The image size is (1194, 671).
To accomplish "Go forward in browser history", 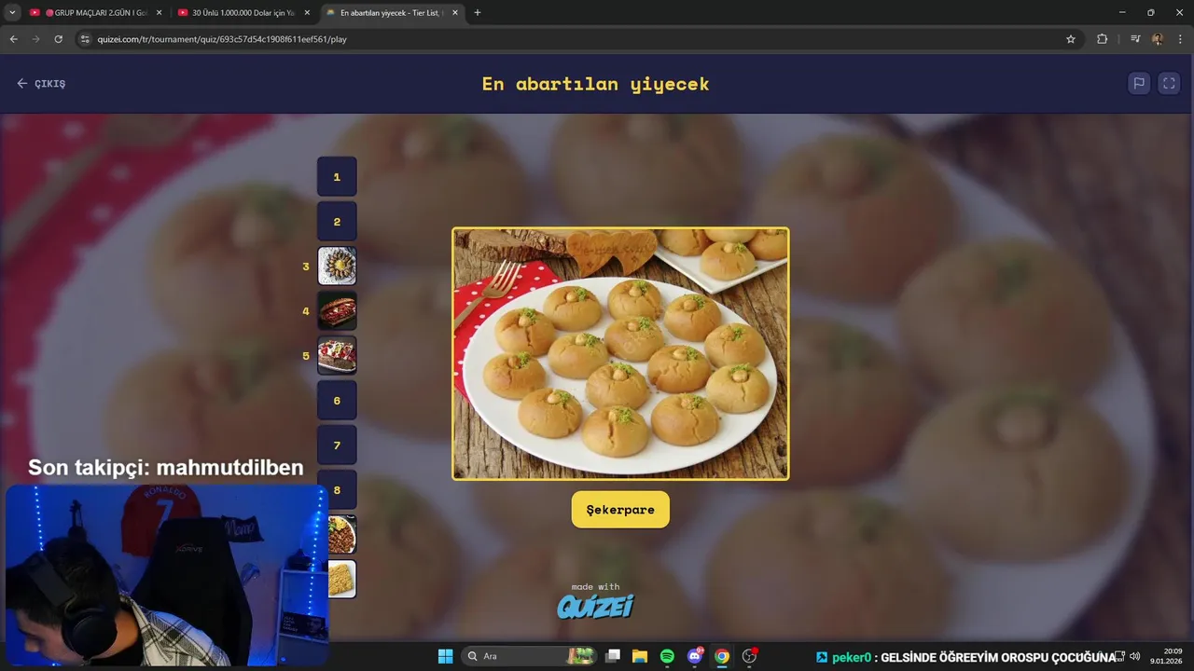I will coord(36,39).
